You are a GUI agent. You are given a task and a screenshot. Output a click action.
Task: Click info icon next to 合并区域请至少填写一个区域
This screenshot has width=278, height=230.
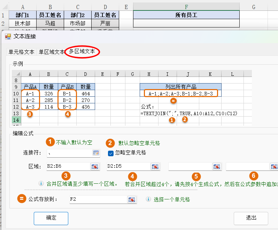coord(41,183)
